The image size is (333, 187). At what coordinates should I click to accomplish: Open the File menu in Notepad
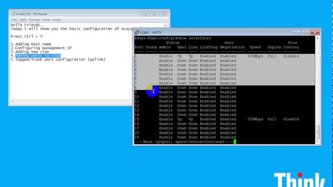[14, 20]
